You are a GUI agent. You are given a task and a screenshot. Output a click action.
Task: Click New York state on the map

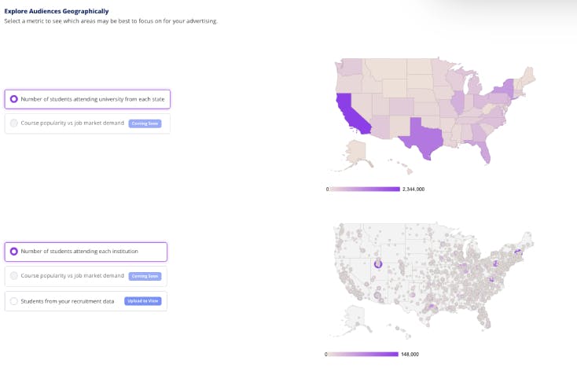point(505,88)
